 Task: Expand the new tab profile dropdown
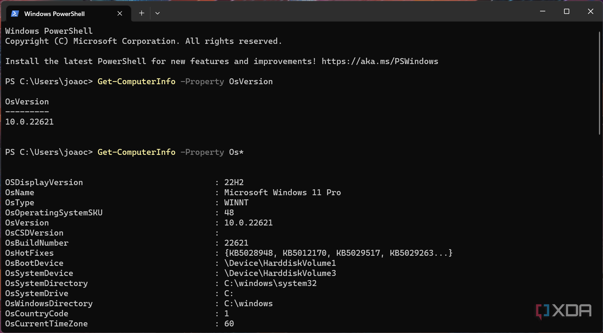[158, 13]
